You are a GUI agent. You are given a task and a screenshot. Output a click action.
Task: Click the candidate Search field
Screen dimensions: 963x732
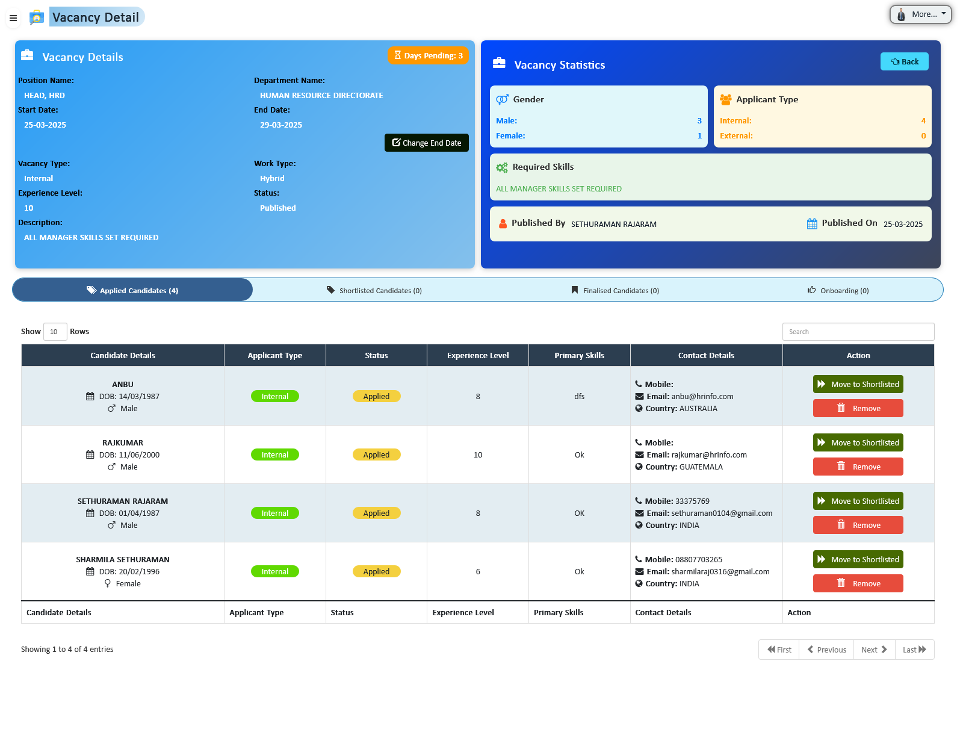click(858, 331)
